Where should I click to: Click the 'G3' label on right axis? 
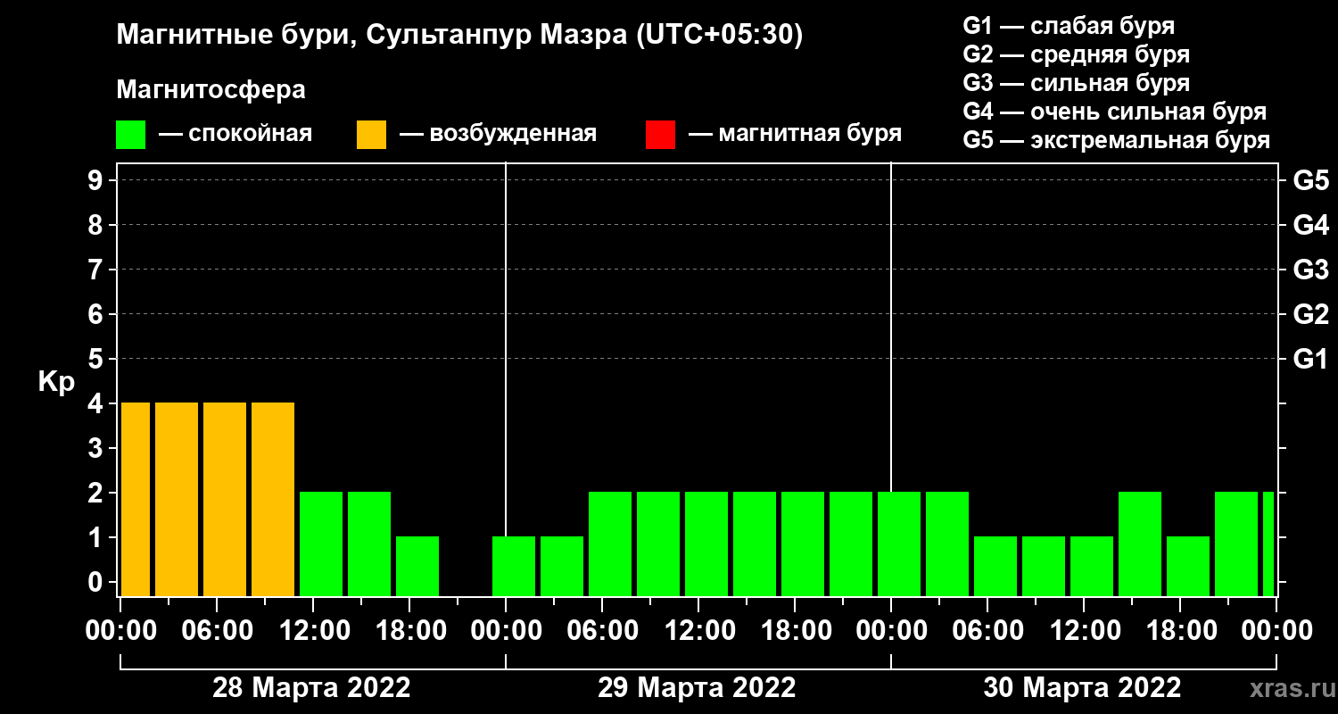[1310, 270]
